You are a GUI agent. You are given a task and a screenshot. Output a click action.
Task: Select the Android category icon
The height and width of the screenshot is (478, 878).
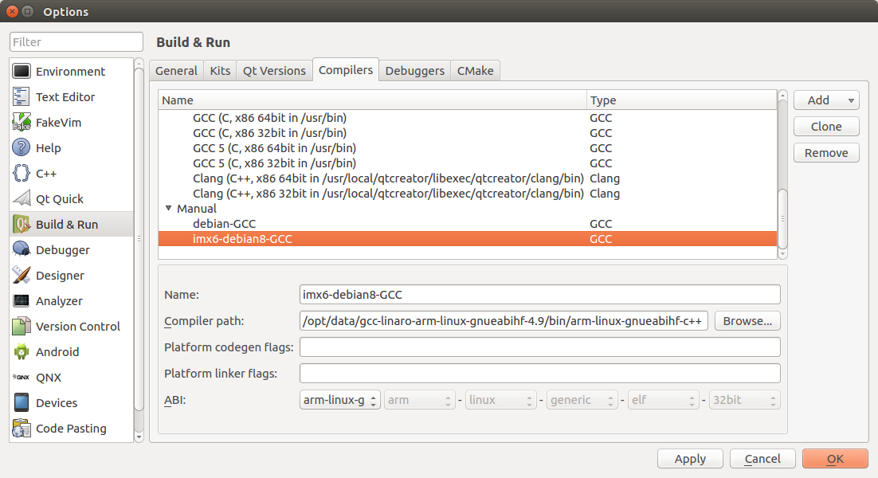pos(22,352)
